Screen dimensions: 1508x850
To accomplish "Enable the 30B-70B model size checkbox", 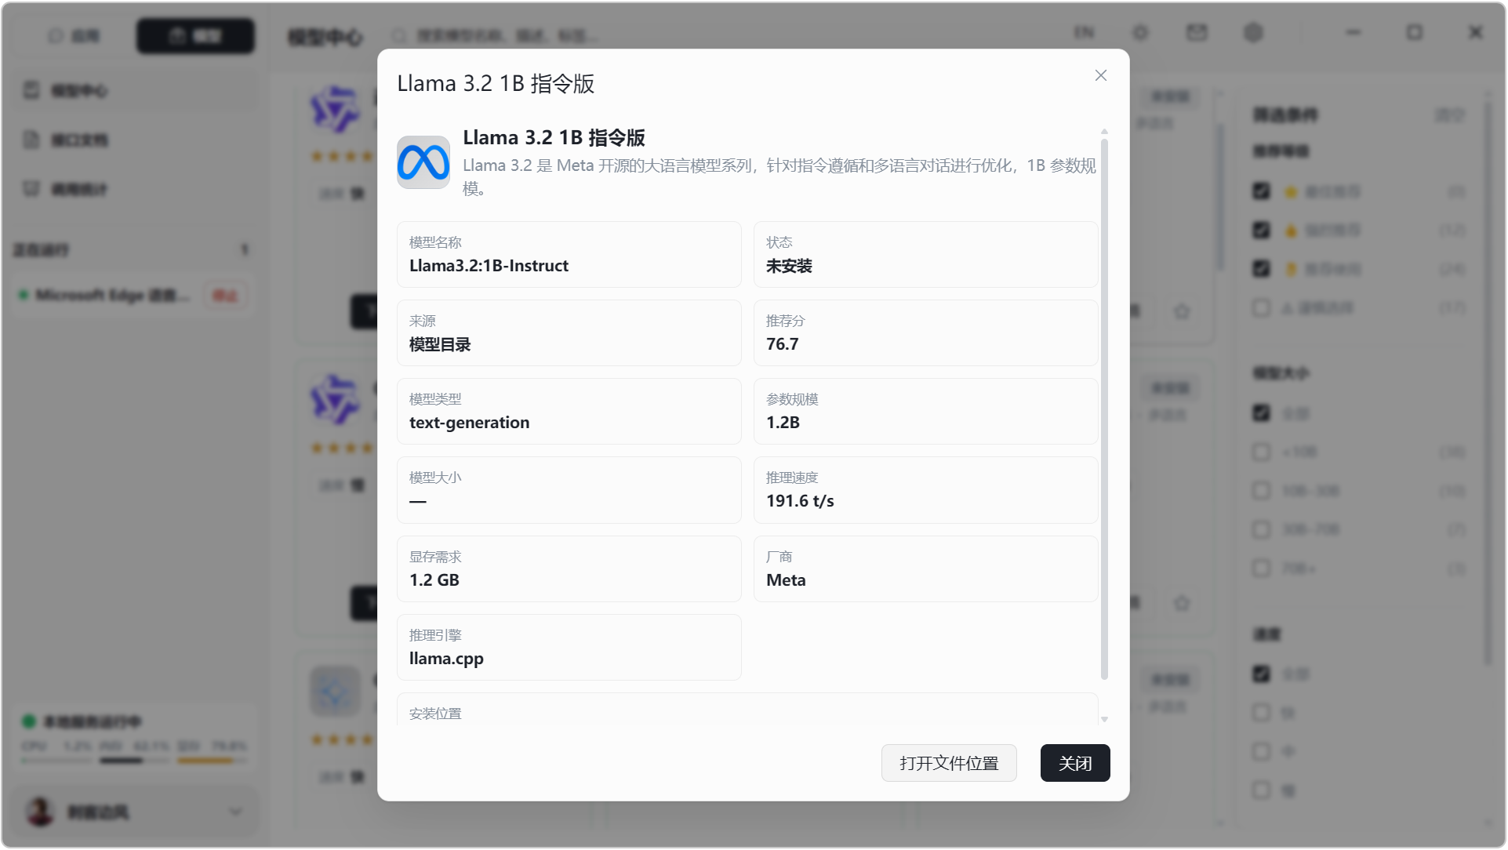I will (x=1262, y=529).
